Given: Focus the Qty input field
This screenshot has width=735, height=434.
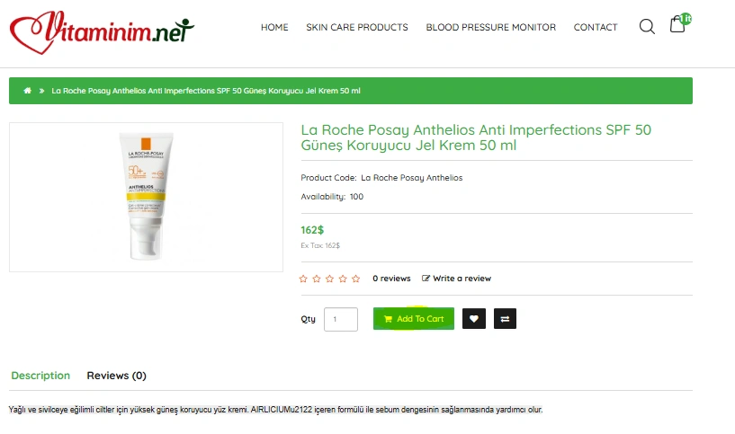Looking at the screenshot, I should coord(341,319).
